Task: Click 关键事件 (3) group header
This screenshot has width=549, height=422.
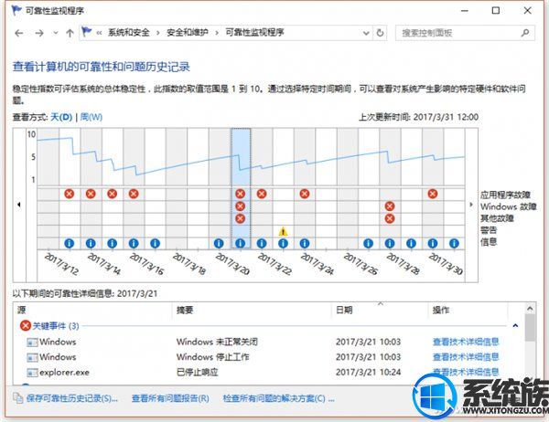Action: pyautogui.click(x=56, y=326)
